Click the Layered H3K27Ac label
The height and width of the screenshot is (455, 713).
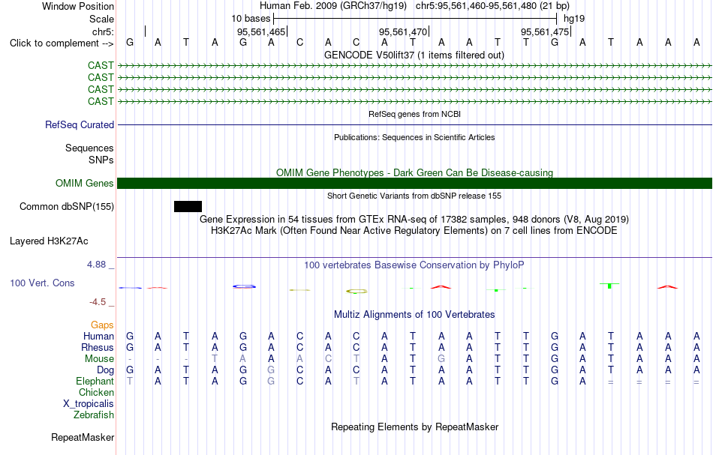(49, 241)
